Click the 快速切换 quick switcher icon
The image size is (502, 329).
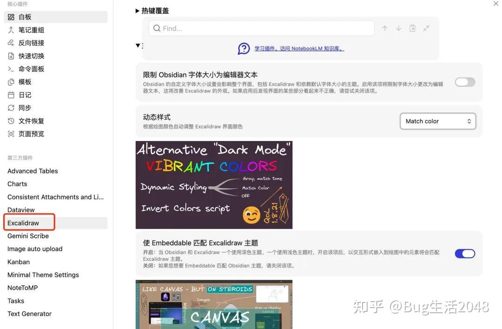click(11, 56)
